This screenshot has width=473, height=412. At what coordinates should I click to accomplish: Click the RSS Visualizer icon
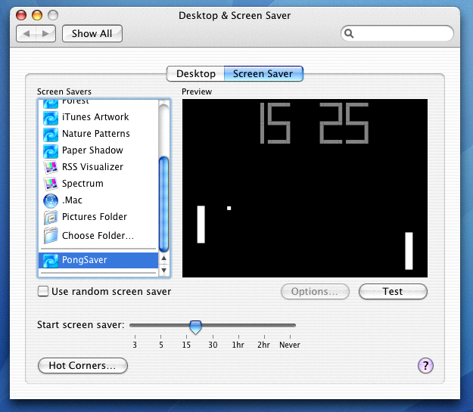pos(51,167)
